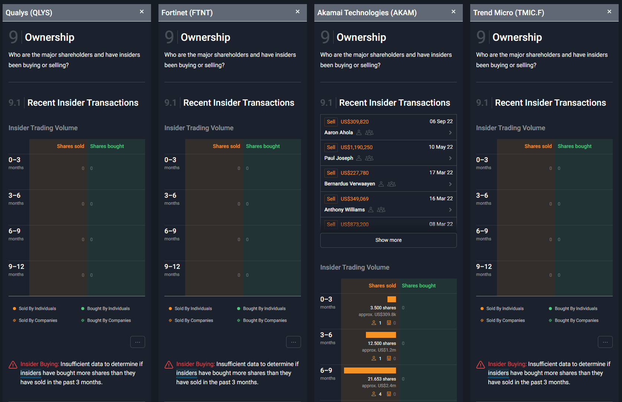Image resolution: width=622 pixels, height=402 pixels.
Task: Toggle Bought By Companies legend in Qualys panel
Action: tap(106, 320)
